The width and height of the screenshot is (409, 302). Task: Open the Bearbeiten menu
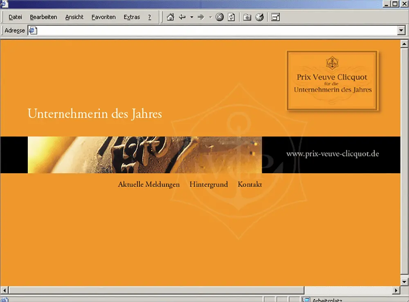43,17
